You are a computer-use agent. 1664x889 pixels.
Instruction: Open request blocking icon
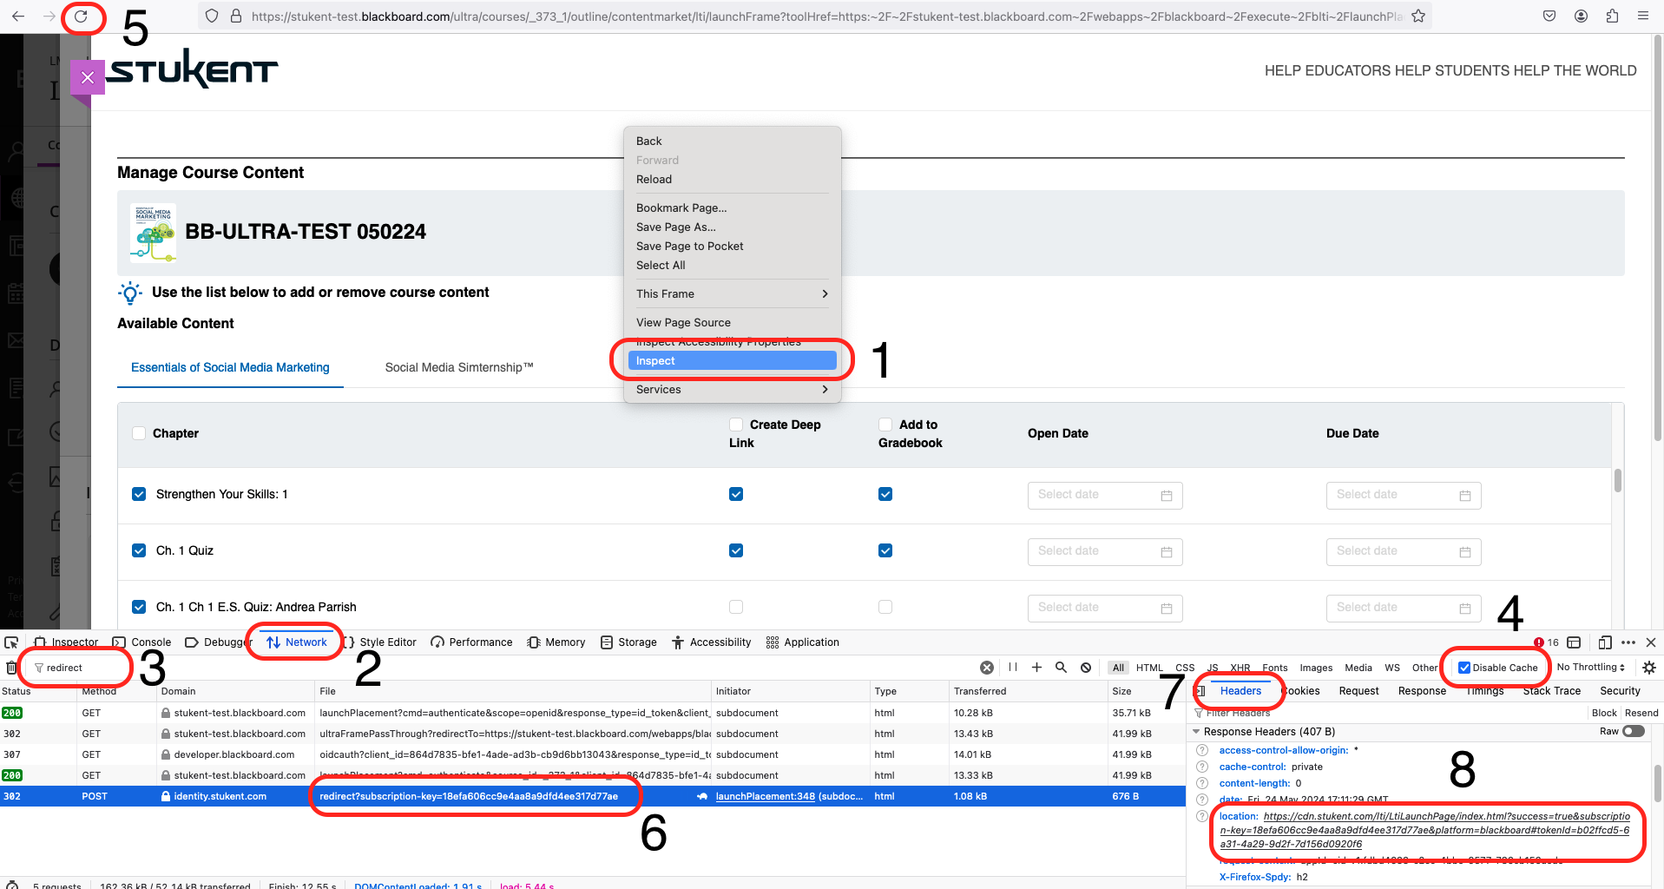pyautogui.click(x=1086, y=668)
